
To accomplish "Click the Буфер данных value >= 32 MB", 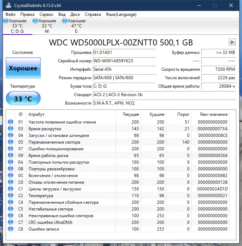I will 219,52.
